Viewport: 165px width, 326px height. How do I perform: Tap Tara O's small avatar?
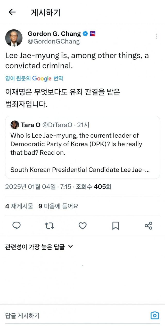15,125
